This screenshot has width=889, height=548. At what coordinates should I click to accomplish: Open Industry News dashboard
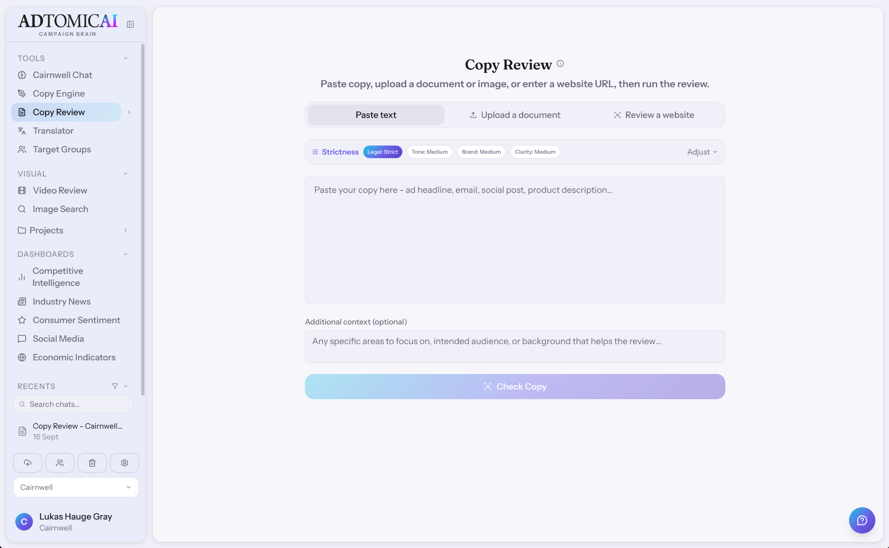coord(66,302)
